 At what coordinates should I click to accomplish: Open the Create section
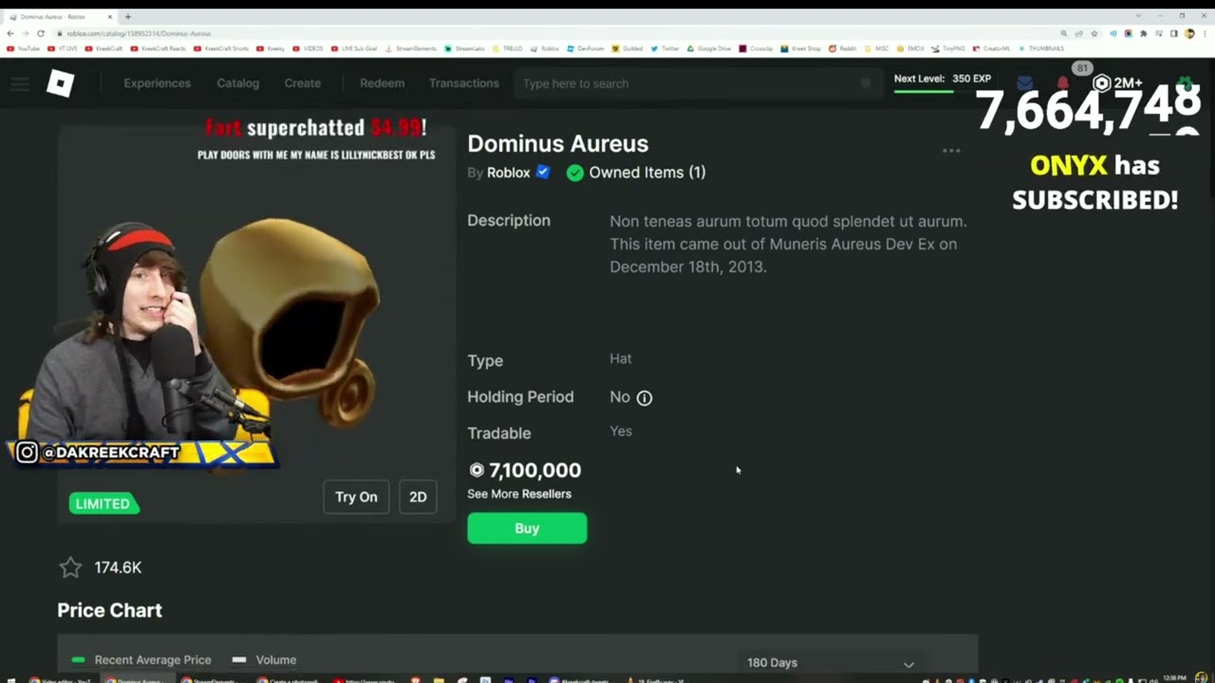[302, 83]
